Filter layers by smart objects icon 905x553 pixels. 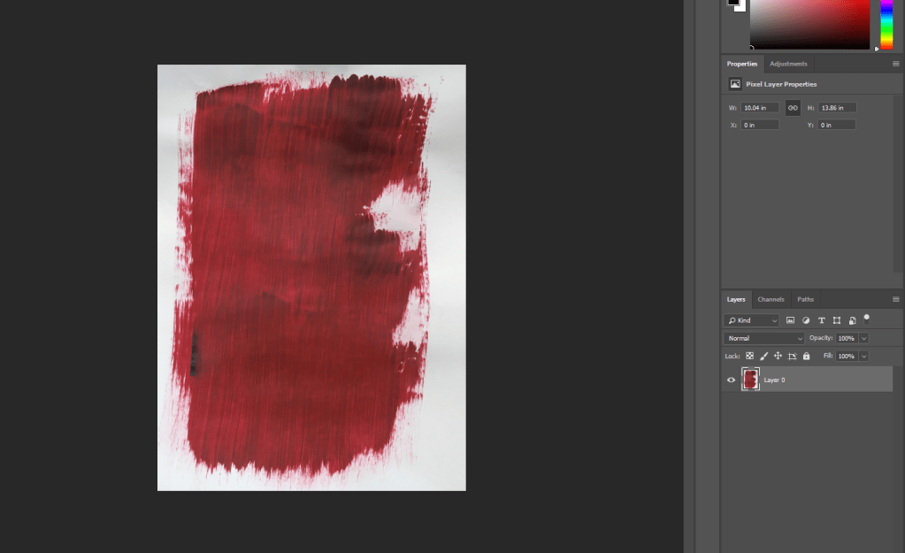[x=851, y=320]
